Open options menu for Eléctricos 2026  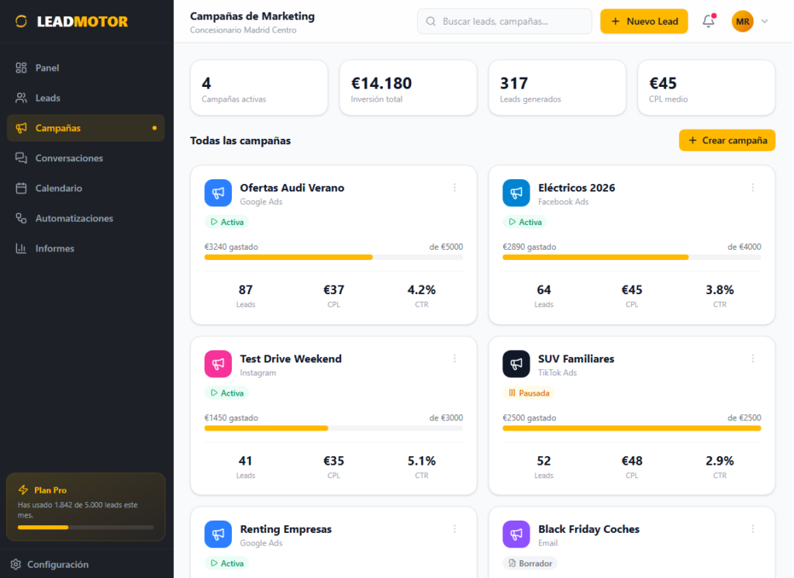[x=753, y=188]
